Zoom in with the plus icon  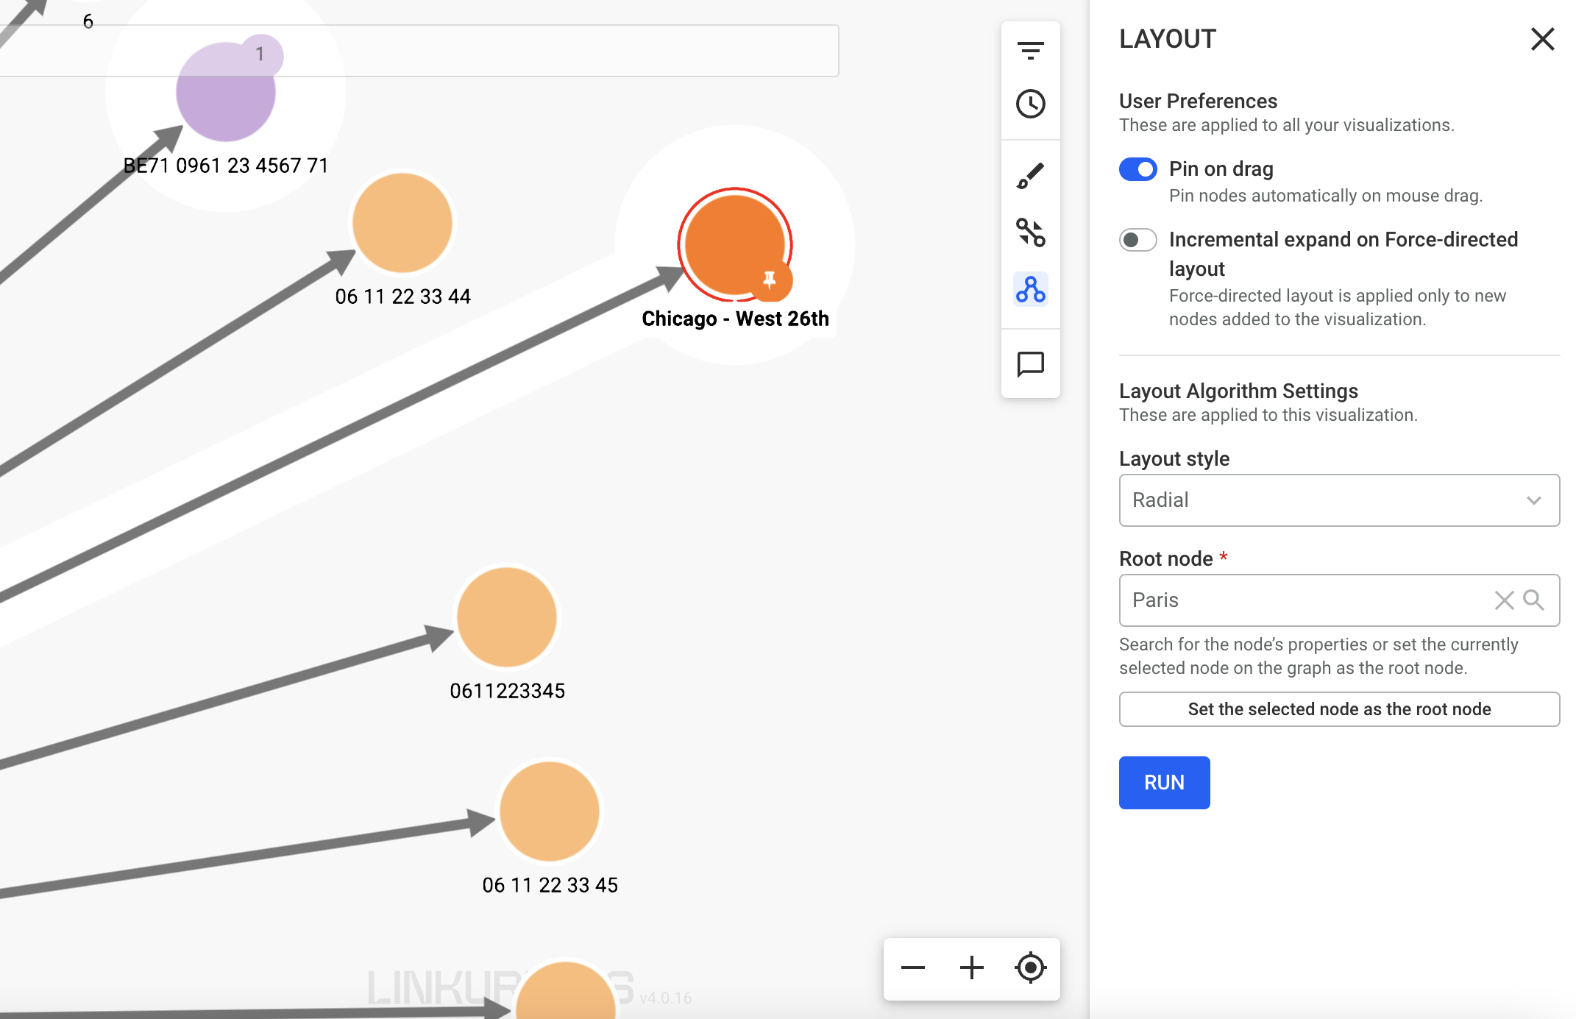point(971,967)
